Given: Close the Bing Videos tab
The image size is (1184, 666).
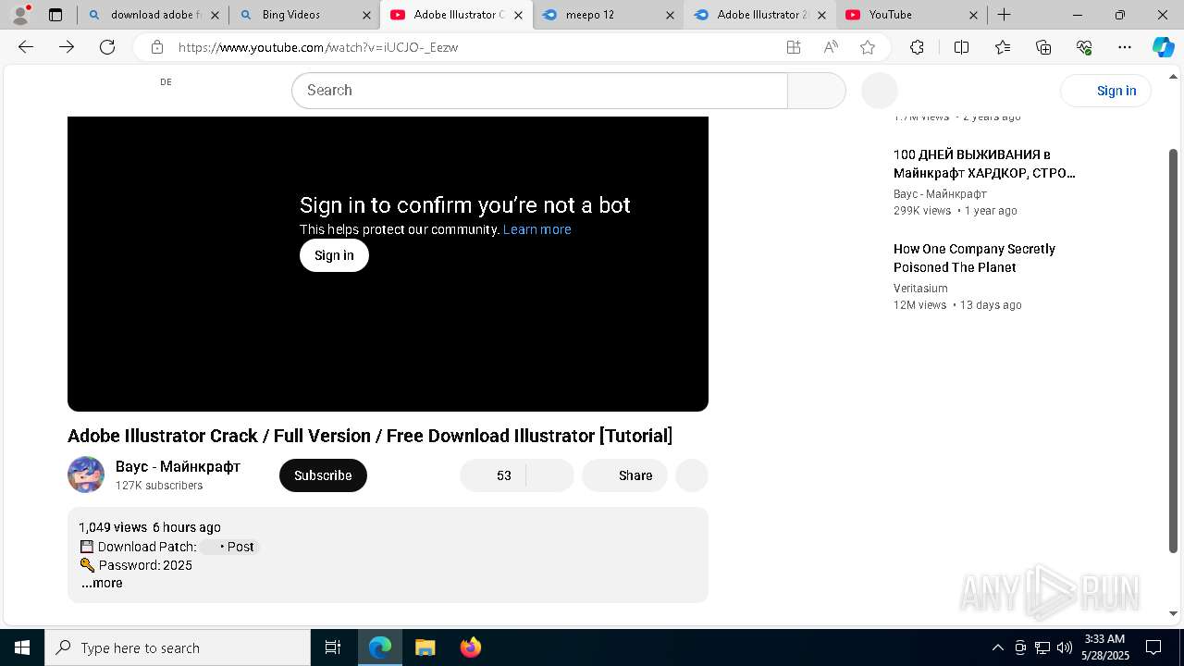Looking at the screenshot, I should click(366, 15).
